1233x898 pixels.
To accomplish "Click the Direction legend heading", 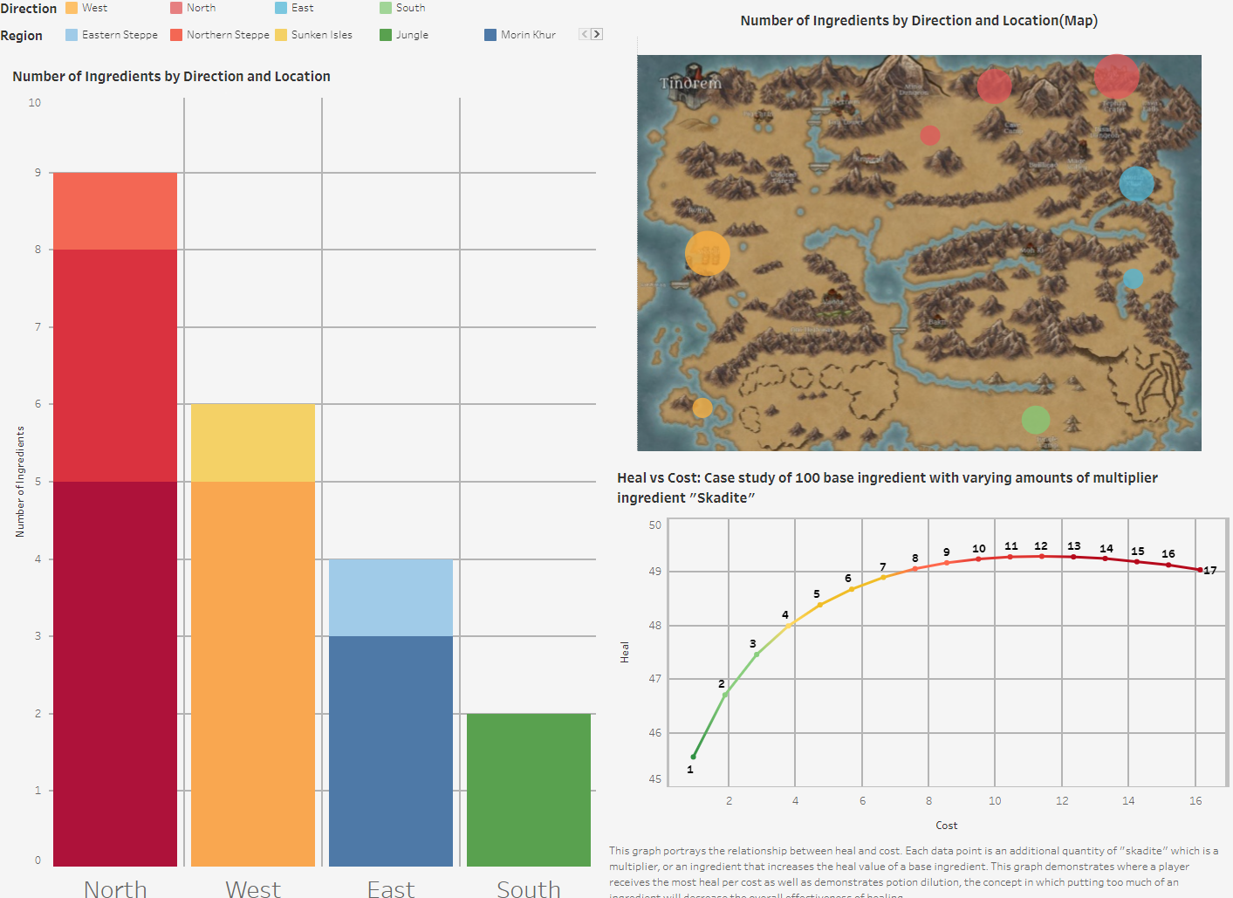I will point(29,9).
